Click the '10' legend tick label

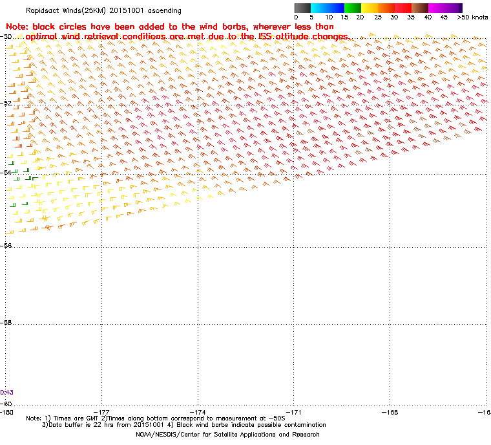(329, 17)
